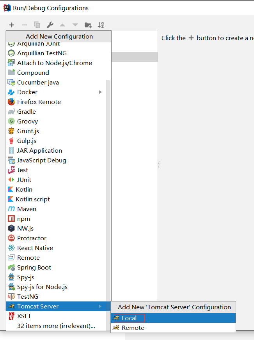This screenshot has width=254, height=340.
Task: Expand the Tomcat Server submenu arrow
Action: [100, 307]
